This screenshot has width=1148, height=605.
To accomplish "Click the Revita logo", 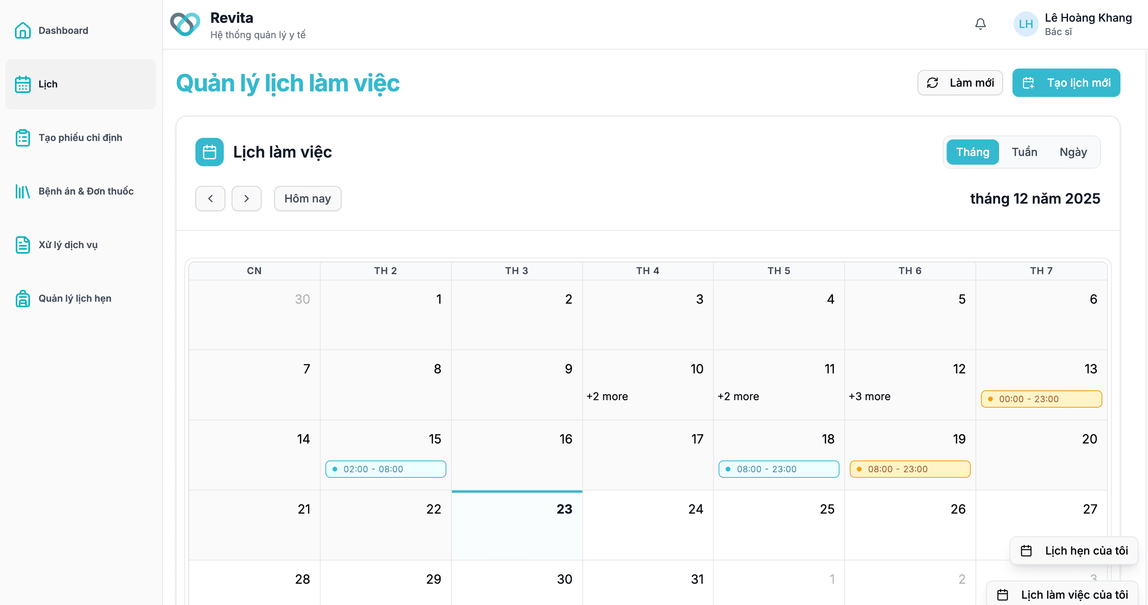I will point(185,24).
